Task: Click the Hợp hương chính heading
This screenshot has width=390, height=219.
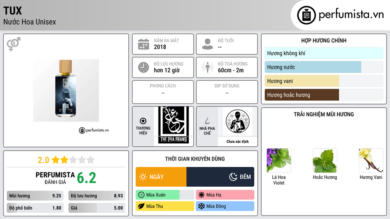Action: 324,40
